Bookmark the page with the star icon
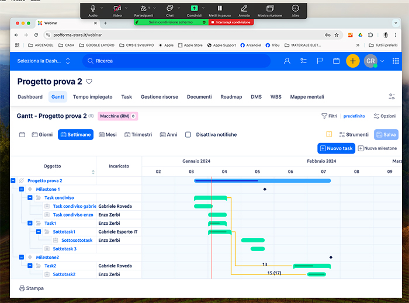The height and width of the screenshot is (303, 409). 337,35
